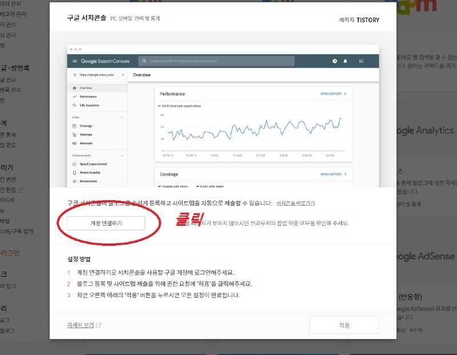Click the magnifier icon in the preview search bar
The height and width of the screenshot is (355, 457).
144,61
